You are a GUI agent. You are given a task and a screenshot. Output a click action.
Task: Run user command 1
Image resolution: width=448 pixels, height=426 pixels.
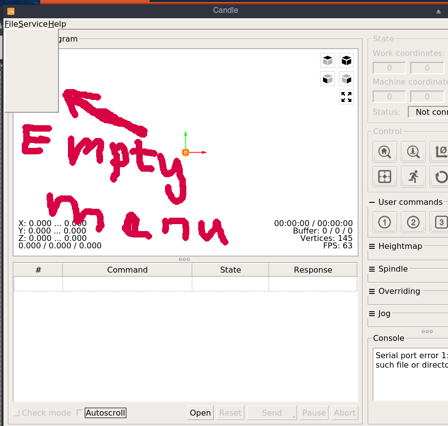(x=385, y=222)
